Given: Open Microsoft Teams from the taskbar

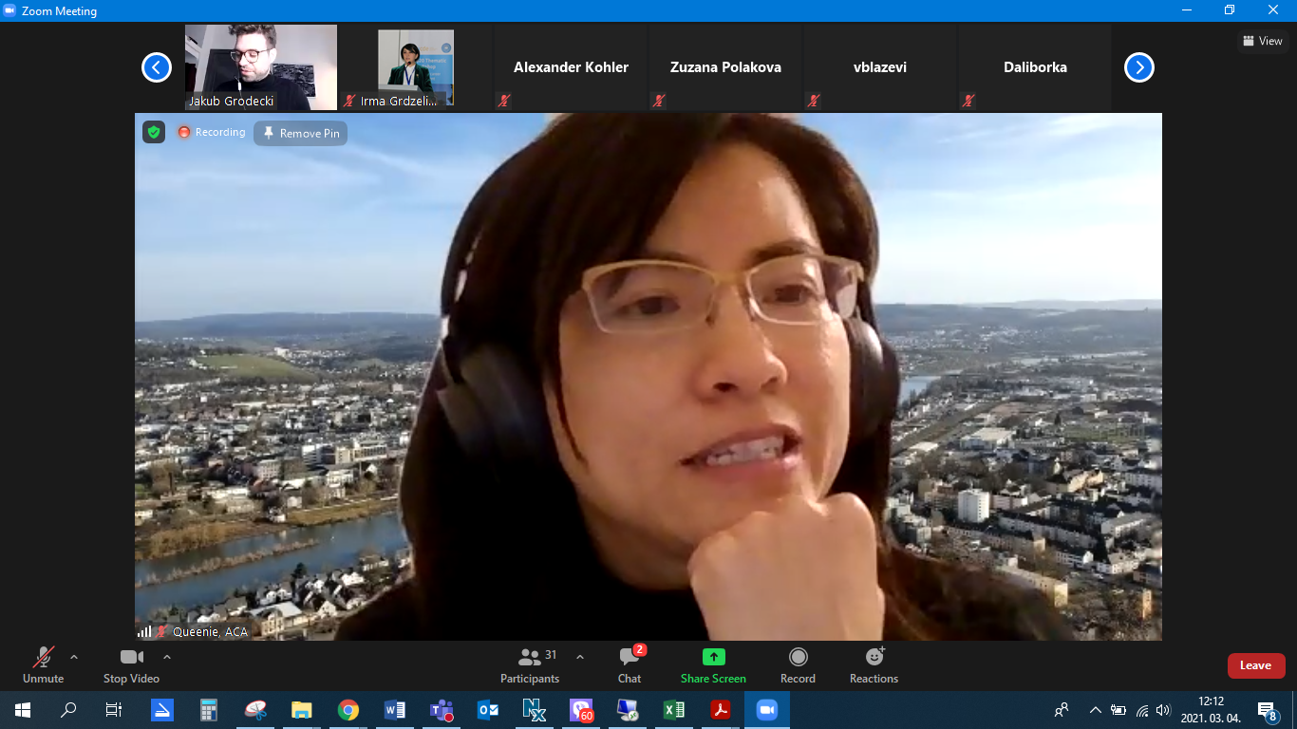Looking at the screenshot, I should (442, 710).
